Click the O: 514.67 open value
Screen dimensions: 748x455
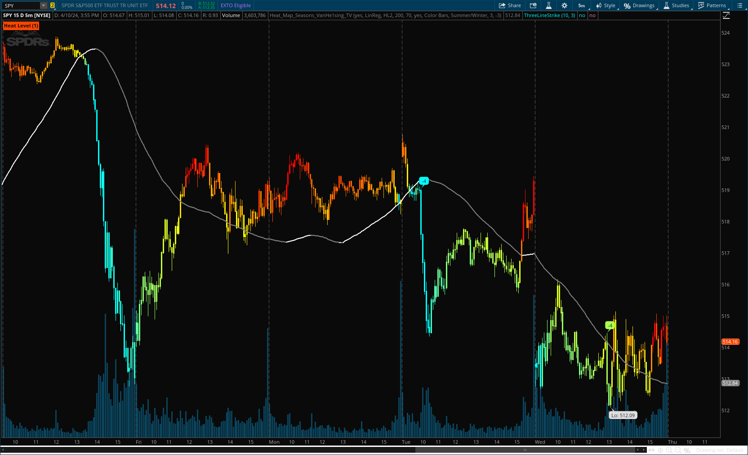(x=114, y=15)
